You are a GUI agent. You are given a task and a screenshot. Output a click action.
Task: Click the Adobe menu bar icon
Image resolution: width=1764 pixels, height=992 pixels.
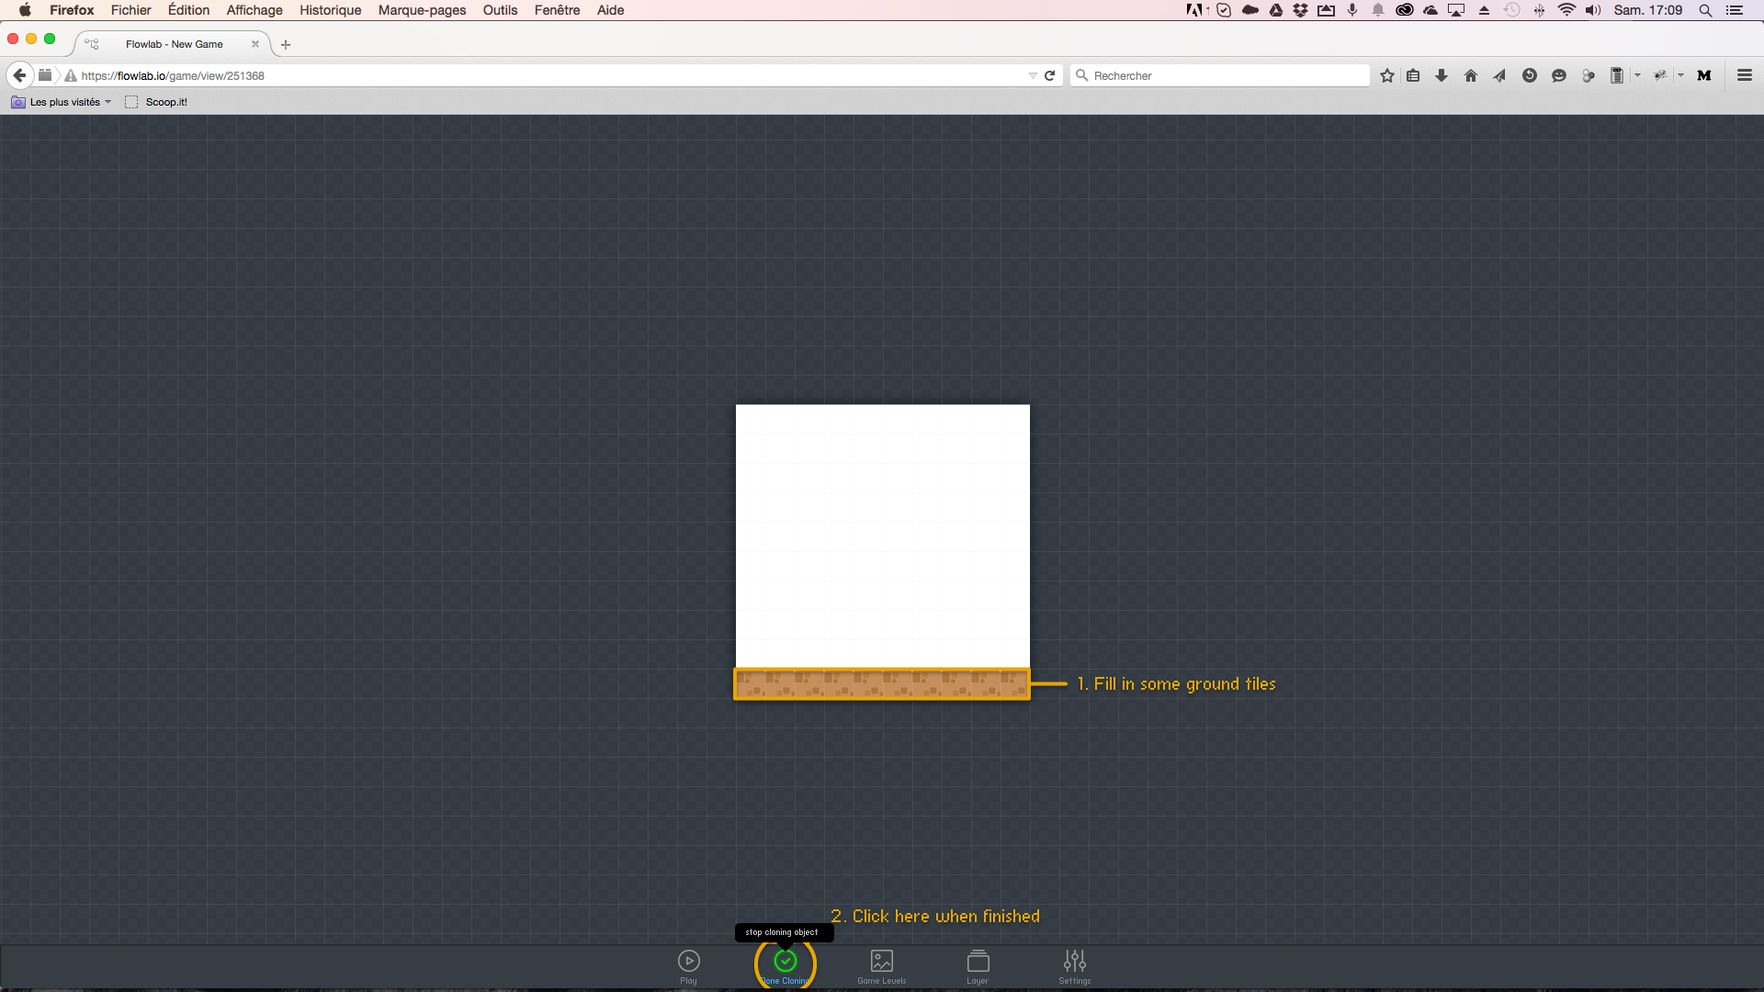click(x=1196, y=10)
